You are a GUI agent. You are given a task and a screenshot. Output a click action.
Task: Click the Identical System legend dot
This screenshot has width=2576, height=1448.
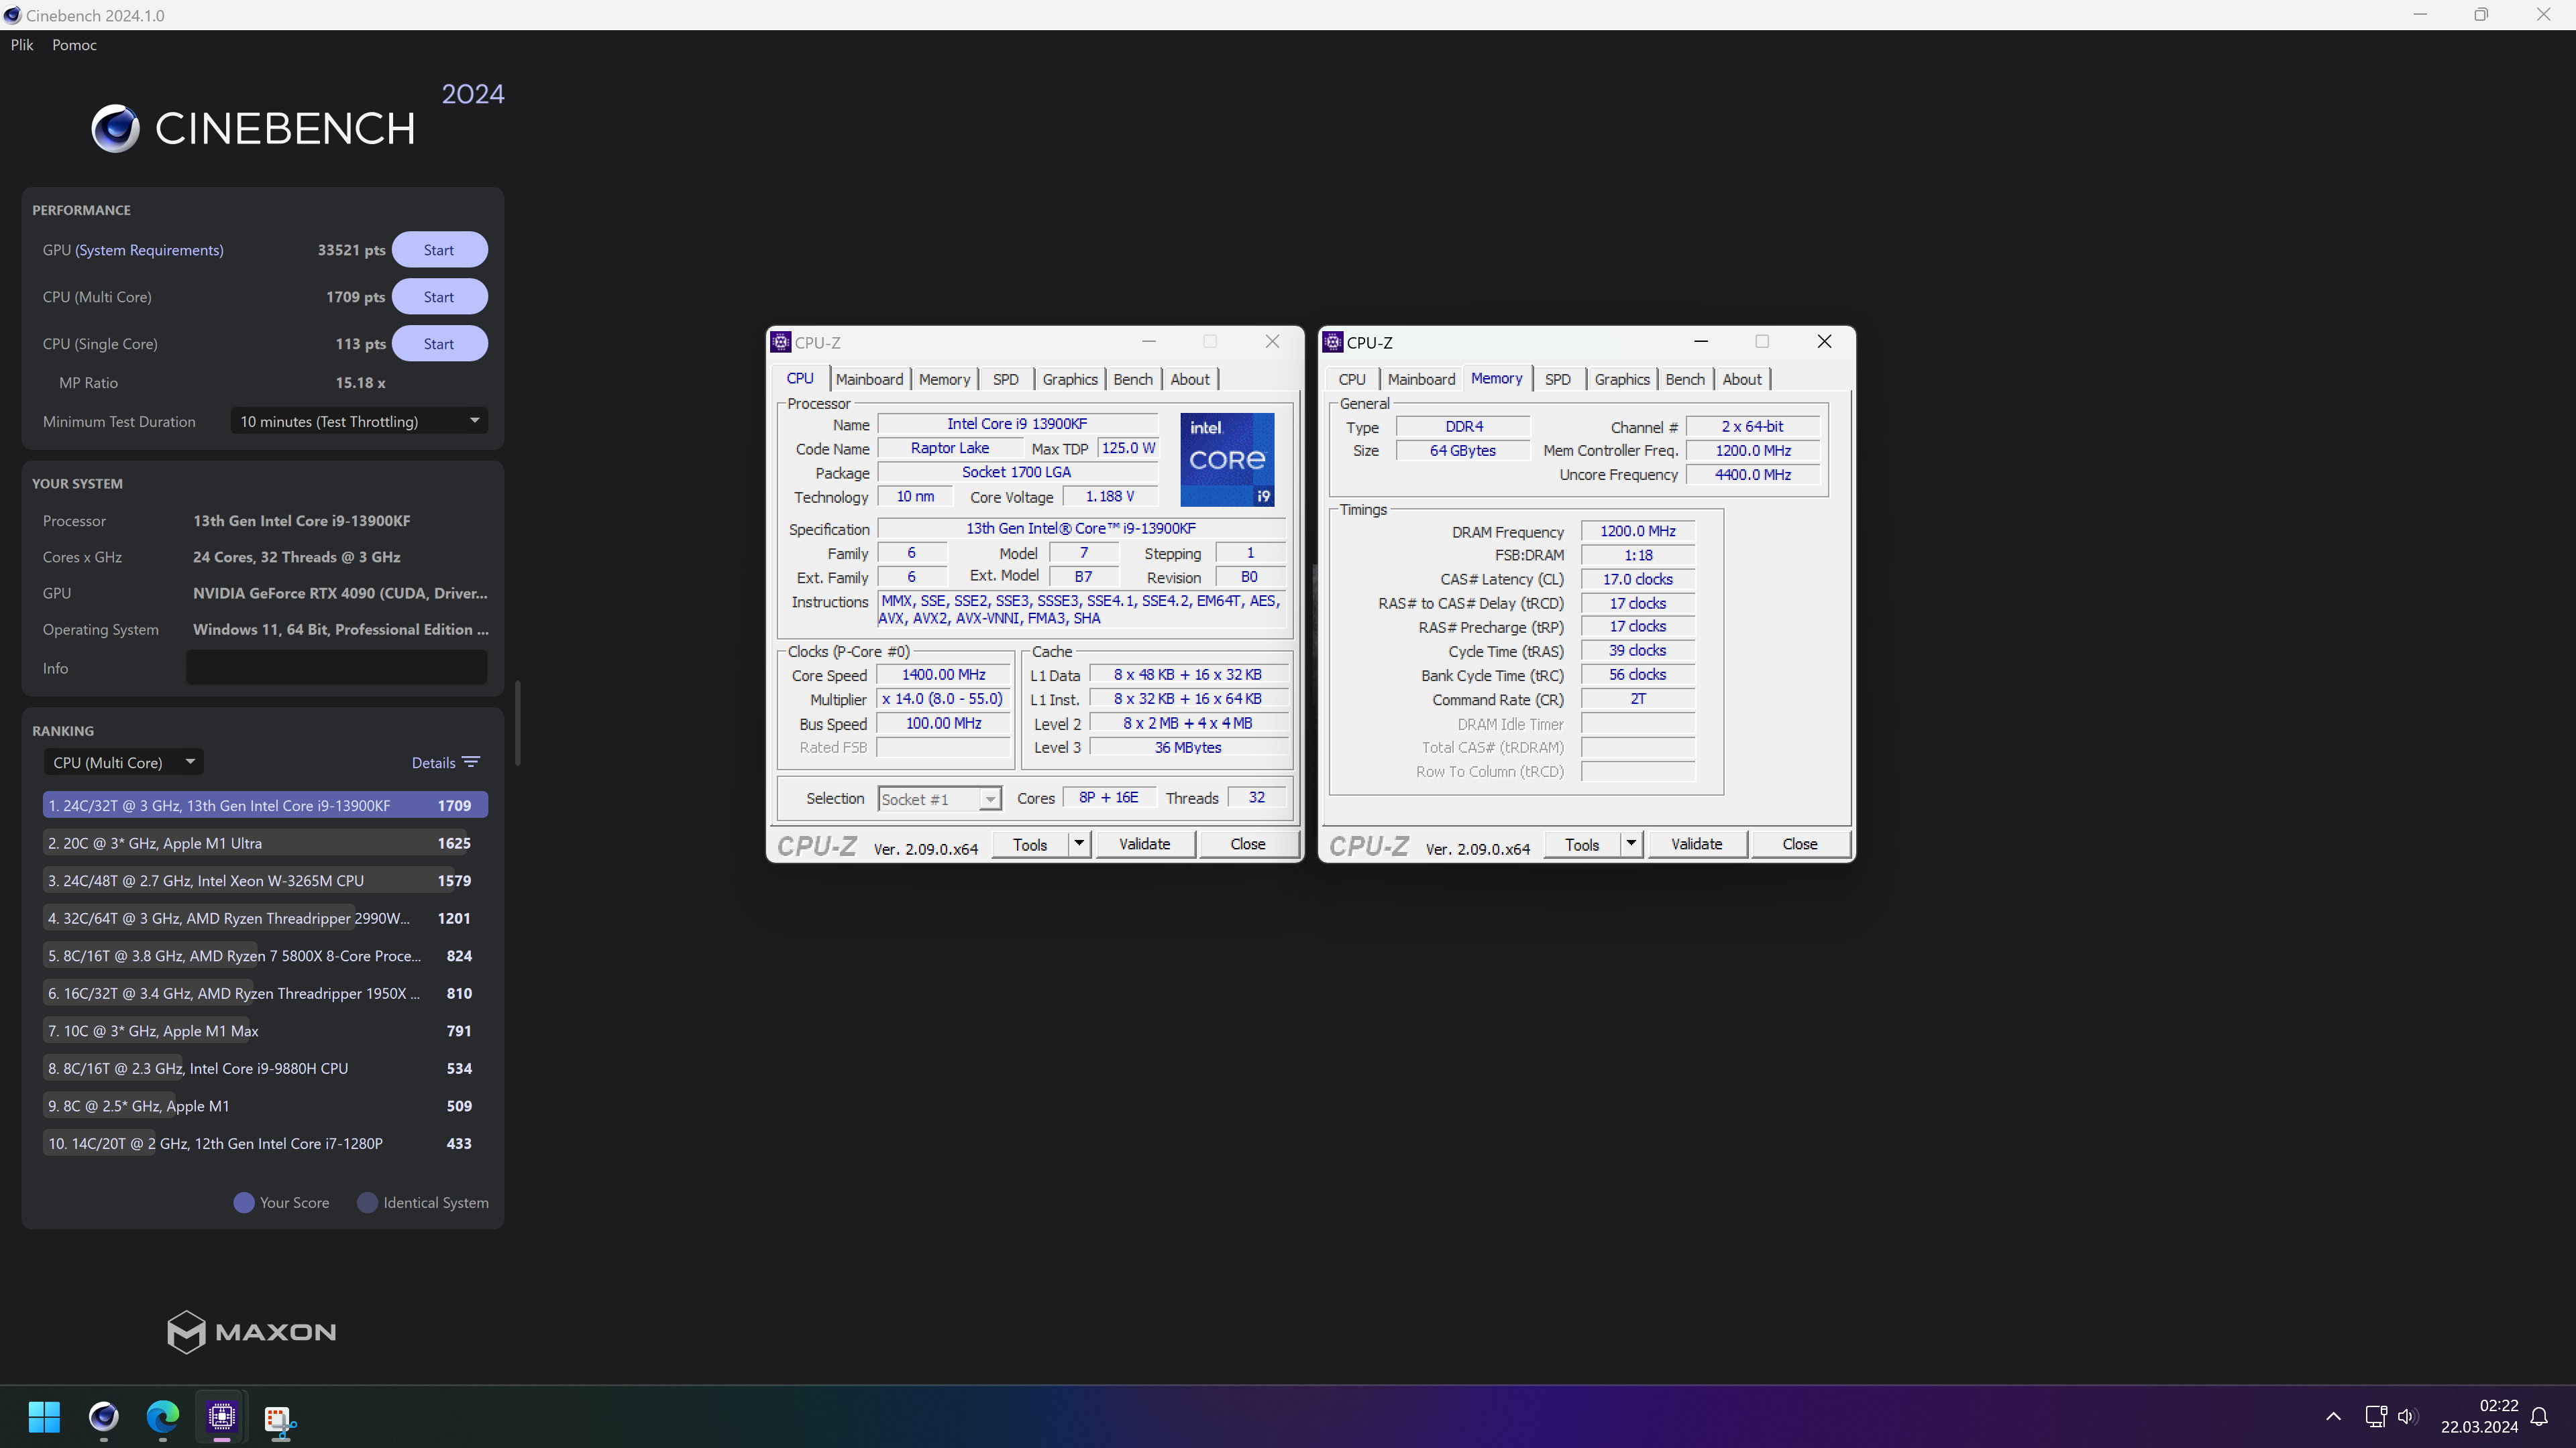(367, 1202)
